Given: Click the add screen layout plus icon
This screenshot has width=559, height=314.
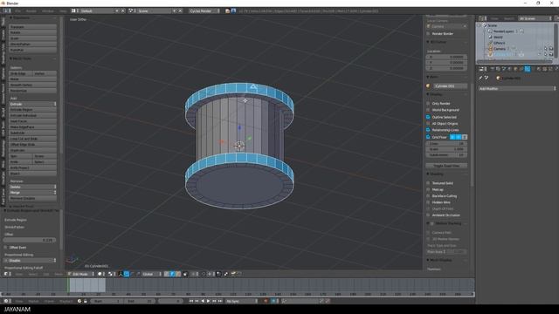Looking at the screenshot, I should (x=117, y=10).
